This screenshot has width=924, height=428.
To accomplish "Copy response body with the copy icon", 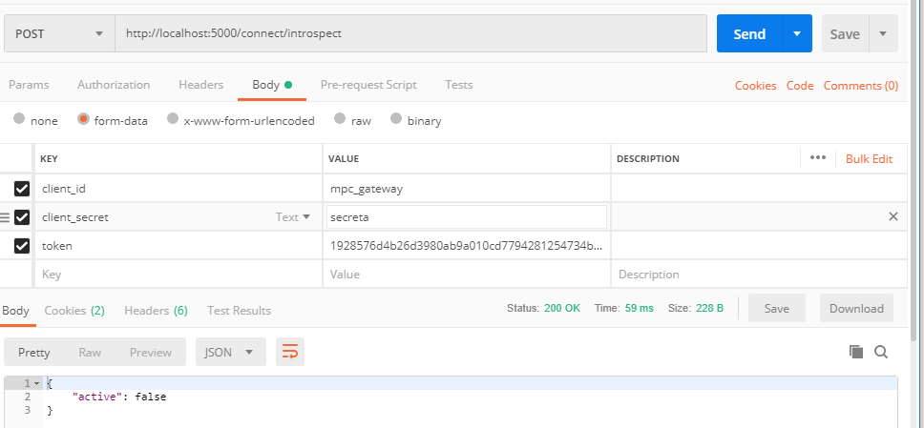I will click(856, 352).
